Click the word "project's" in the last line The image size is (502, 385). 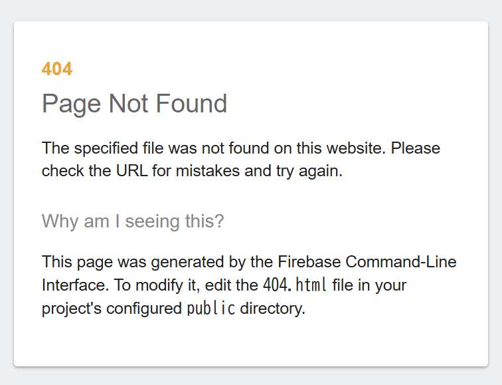pos(71,309)
